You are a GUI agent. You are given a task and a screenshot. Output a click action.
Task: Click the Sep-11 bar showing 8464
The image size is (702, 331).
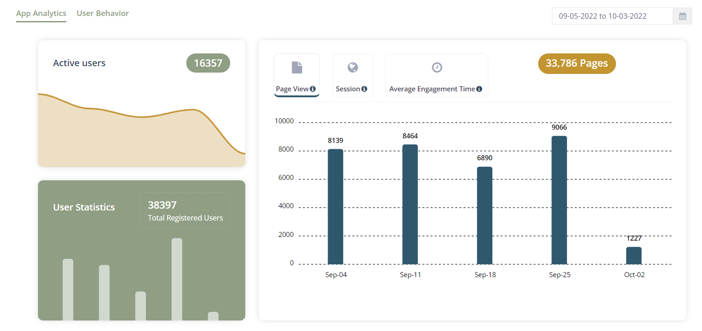tap(410, 204)
